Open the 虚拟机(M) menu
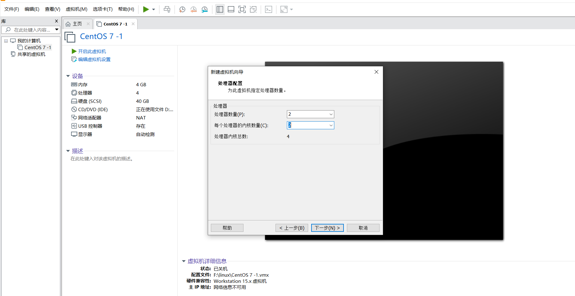575x296 pixels. pos(76,9)
